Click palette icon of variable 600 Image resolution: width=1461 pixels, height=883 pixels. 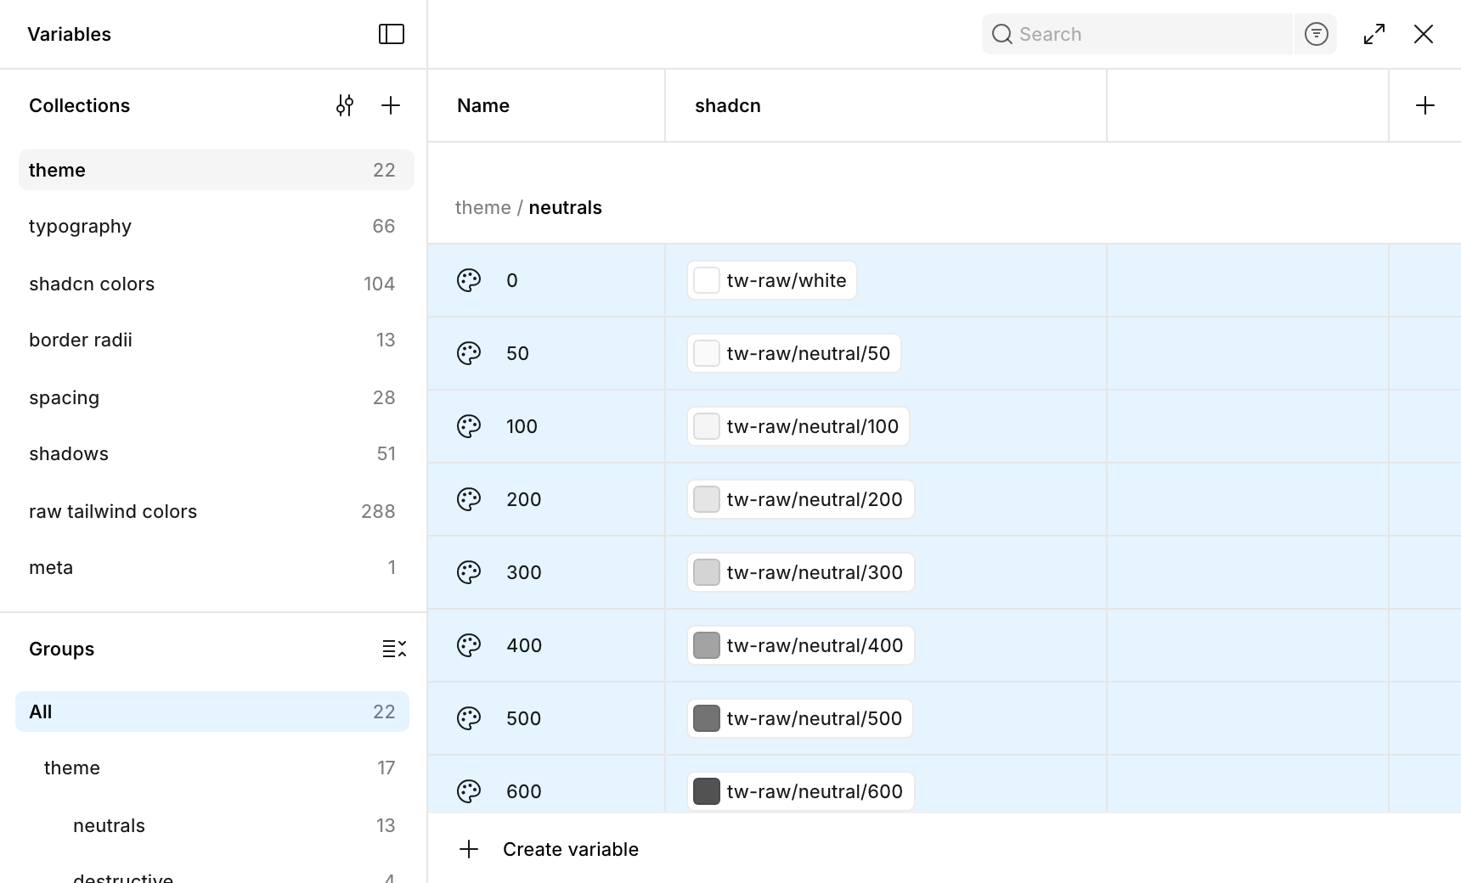tap(469, 791)
